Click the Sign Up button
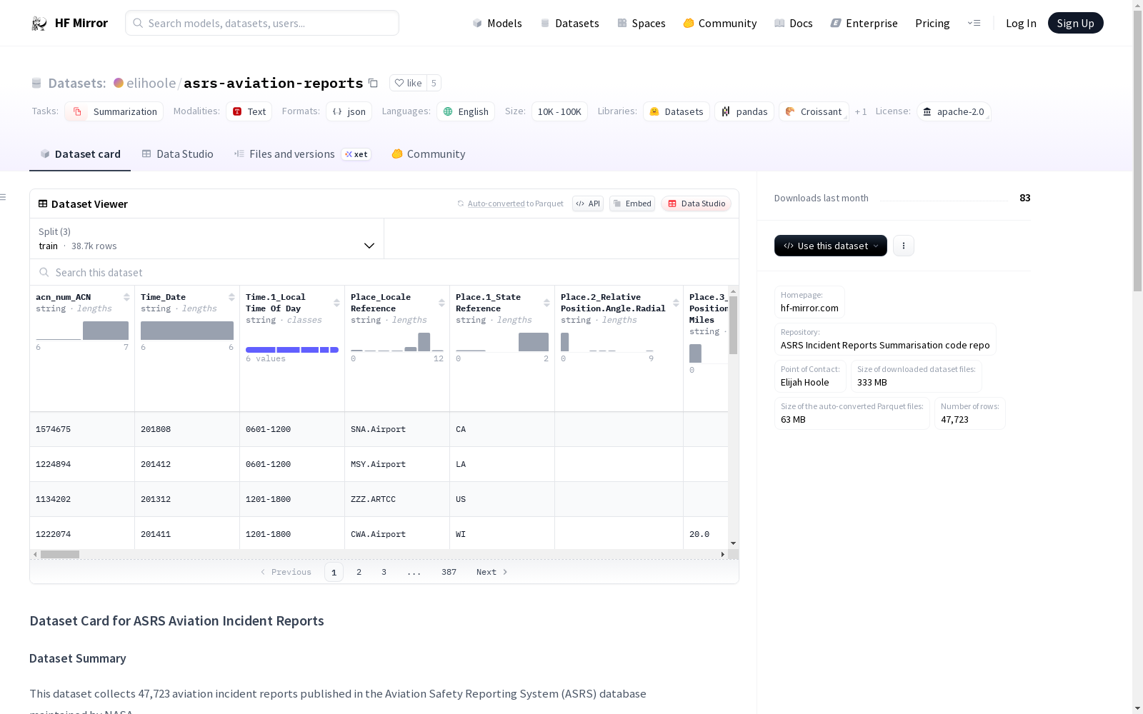This screenshot has width=1143, height=714. (x=1076, y=23)
